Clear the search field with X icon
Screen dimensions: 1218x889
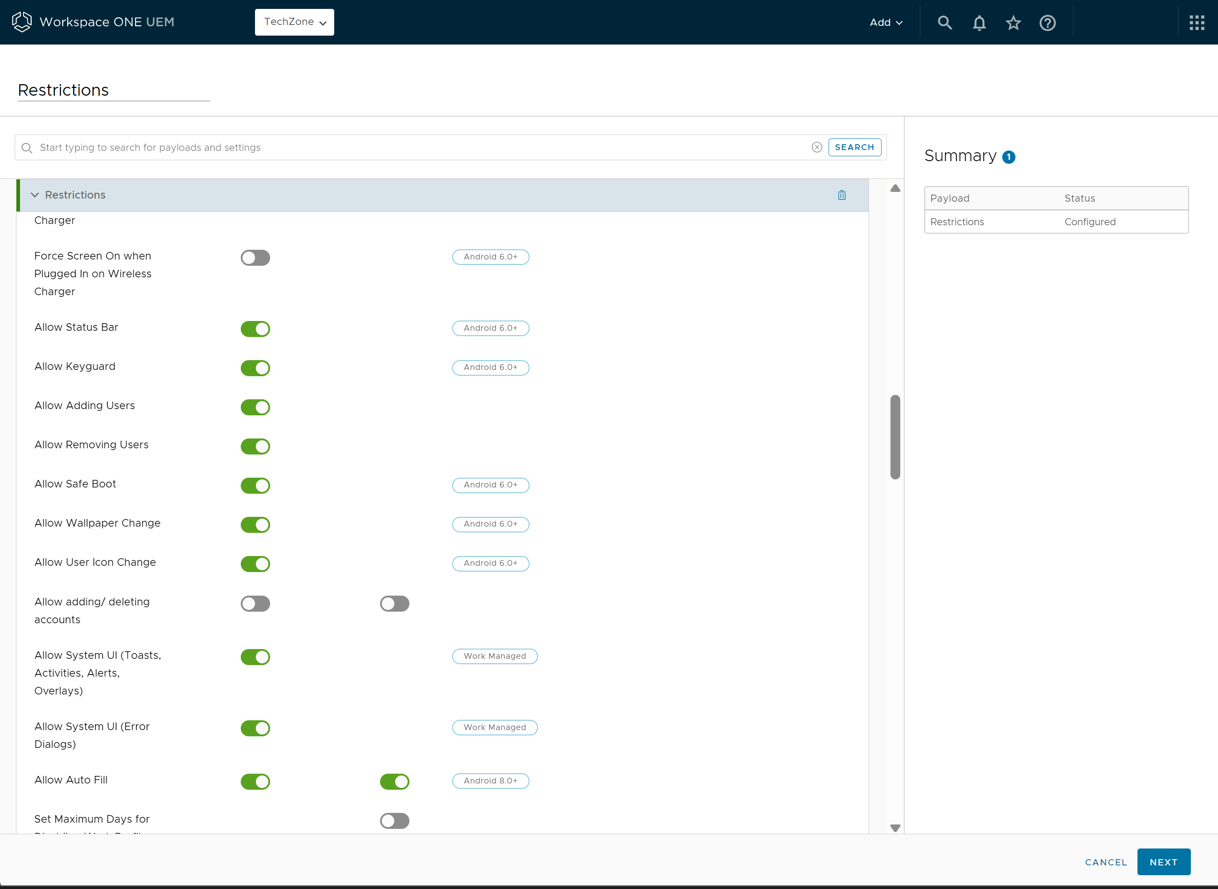point(817,147)
